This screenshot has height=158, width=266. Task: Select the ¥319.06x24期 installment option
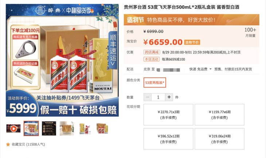[219, 139]
